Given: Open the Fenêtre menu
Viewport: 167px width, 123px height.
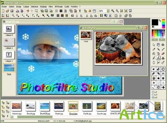Looking at the screenshot, I should 74,7.
